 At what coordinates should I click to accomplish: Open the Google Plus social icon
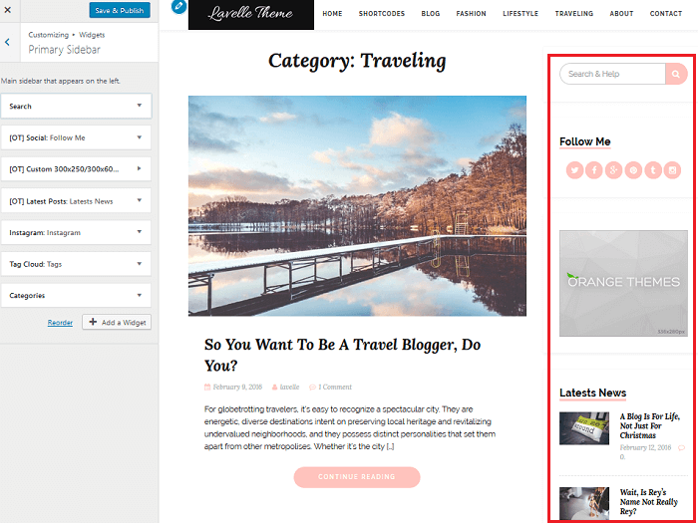coord(613,170)
